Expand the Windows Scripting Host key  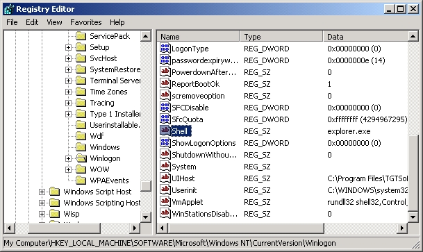pos(42,203)
